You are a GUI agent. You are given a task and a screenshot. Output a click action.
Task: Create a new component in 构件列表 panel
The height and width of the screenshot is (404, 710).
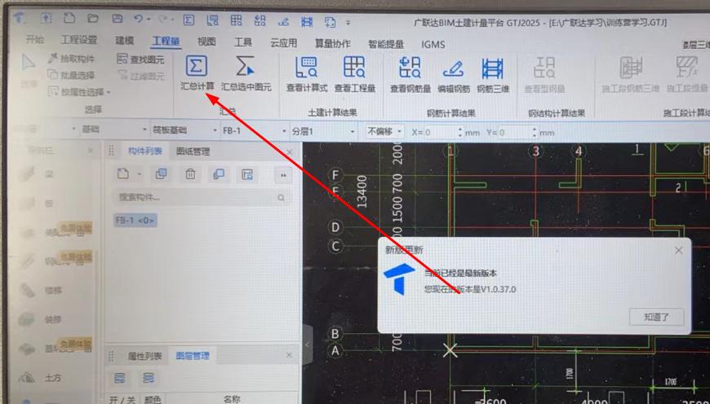[x=123, y=174]
